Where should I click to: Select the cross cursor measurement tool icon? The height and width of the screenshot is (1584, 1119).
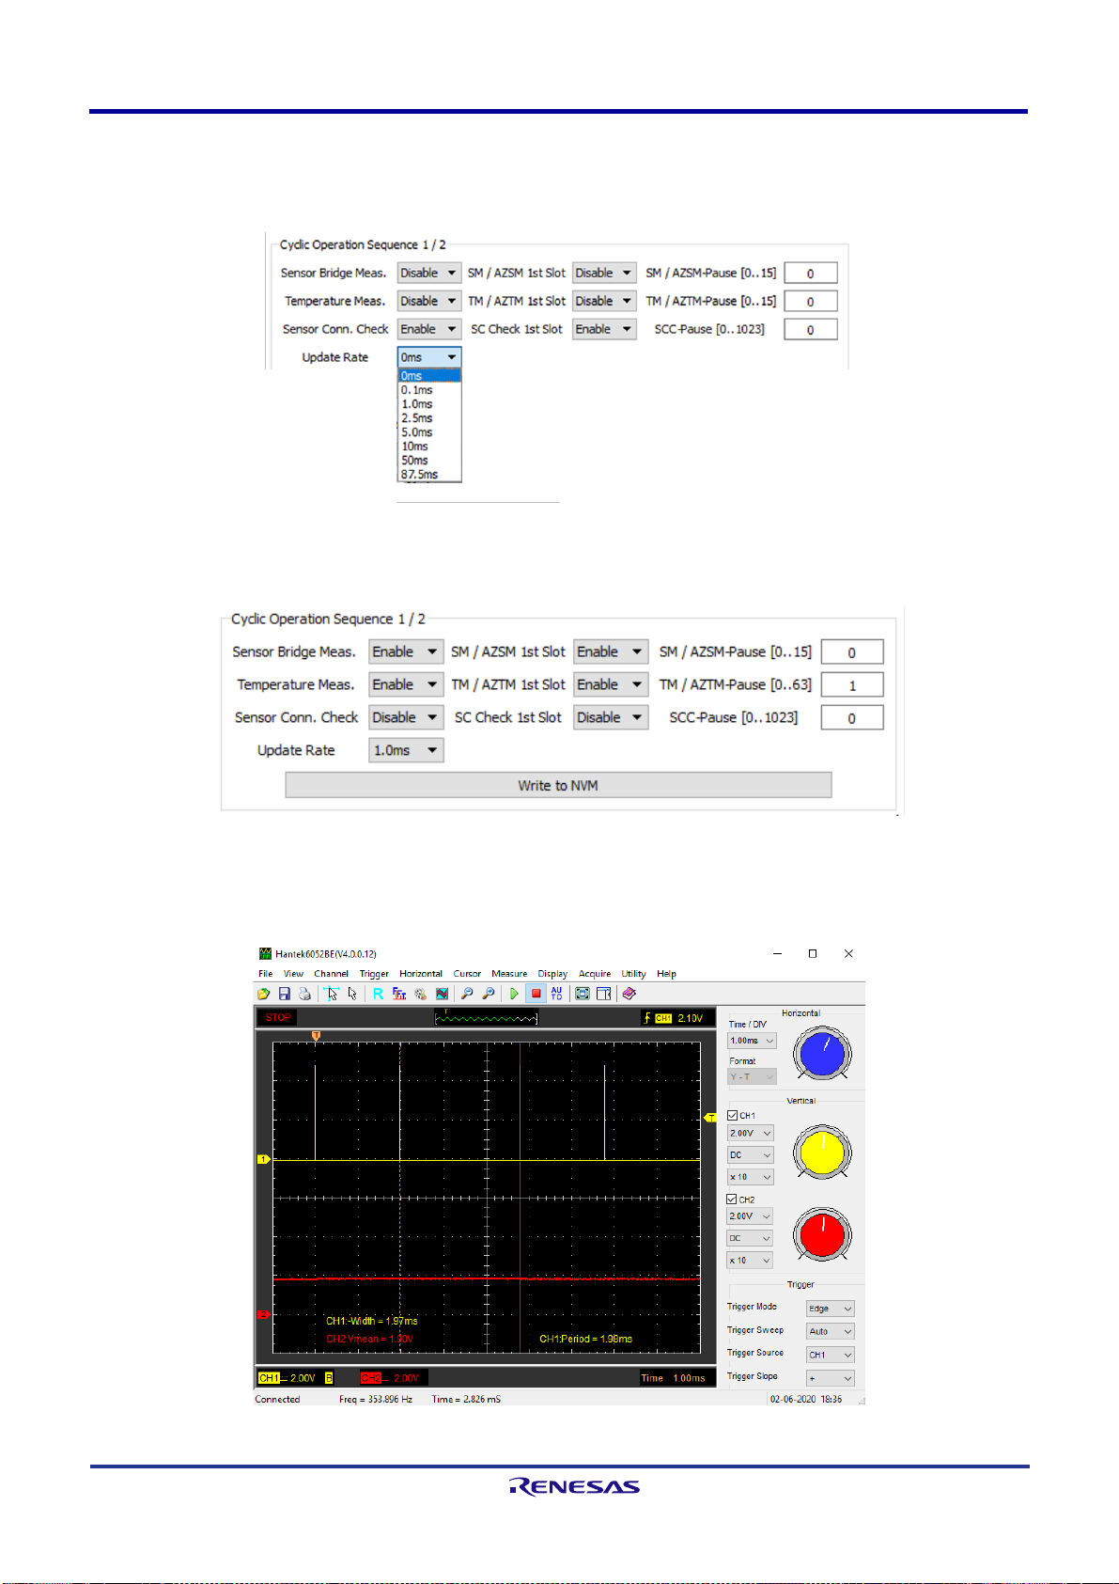(331, 994)
